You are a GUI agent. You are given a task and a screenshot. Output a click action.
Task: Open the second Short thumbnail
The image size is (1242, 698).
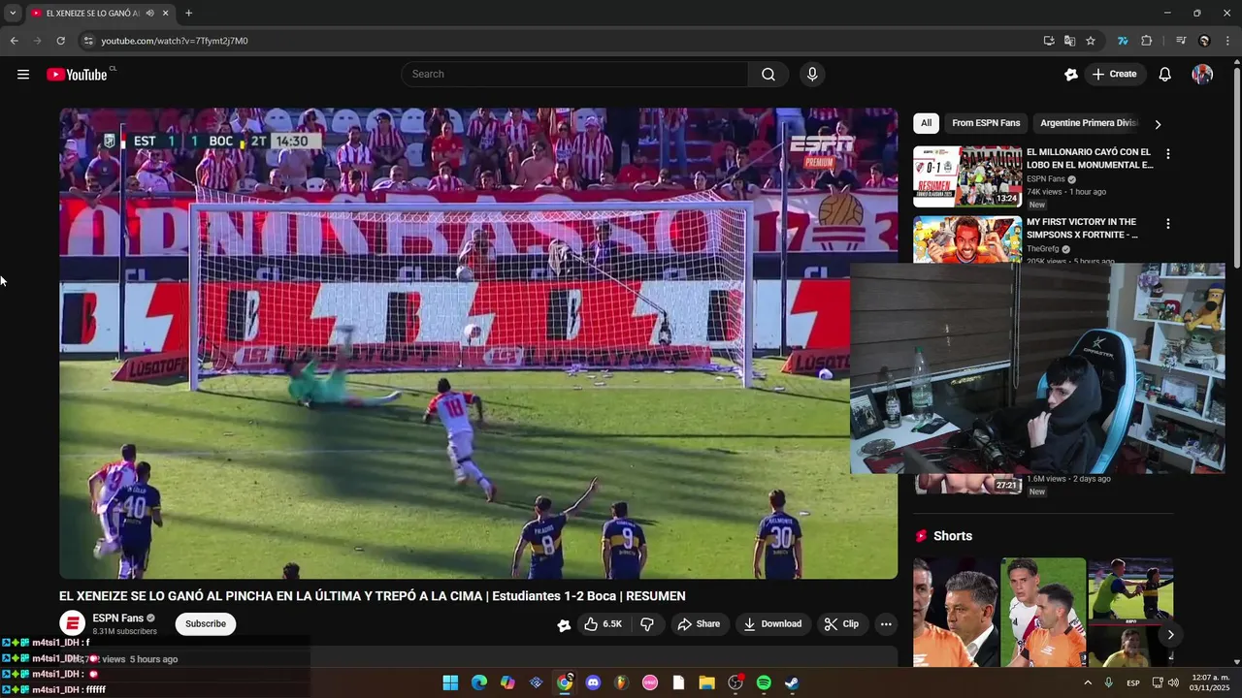pos(1043,612)
